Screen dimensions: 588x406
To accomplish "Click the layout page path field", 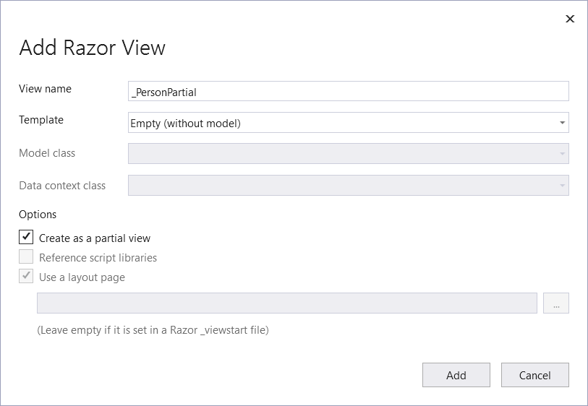I will click(x=286, y=303).
